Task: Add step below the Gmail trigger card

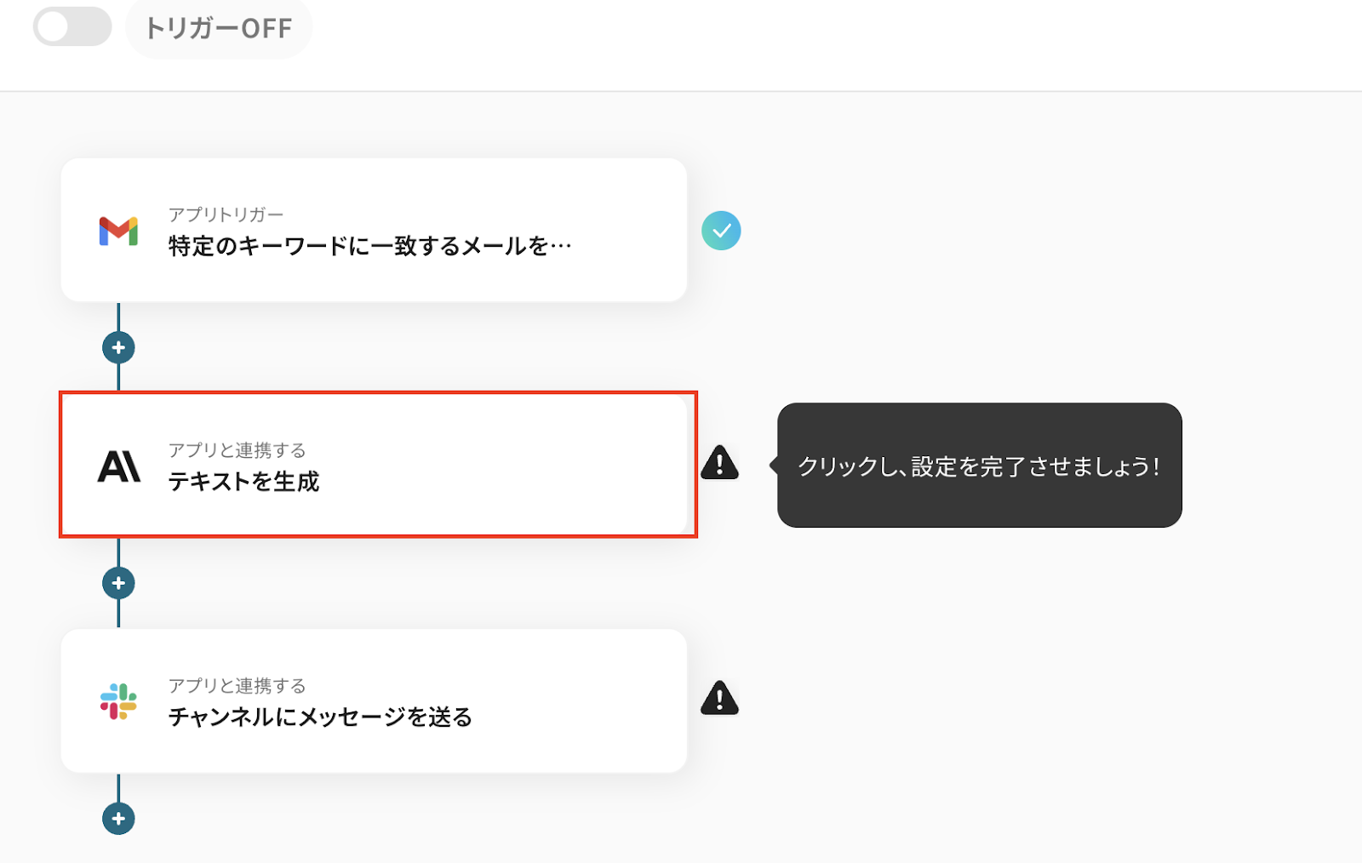Action: (118, 347)
